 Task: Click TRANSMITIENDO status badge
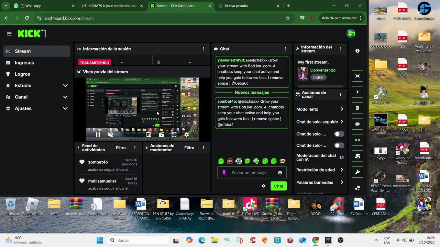95,63
